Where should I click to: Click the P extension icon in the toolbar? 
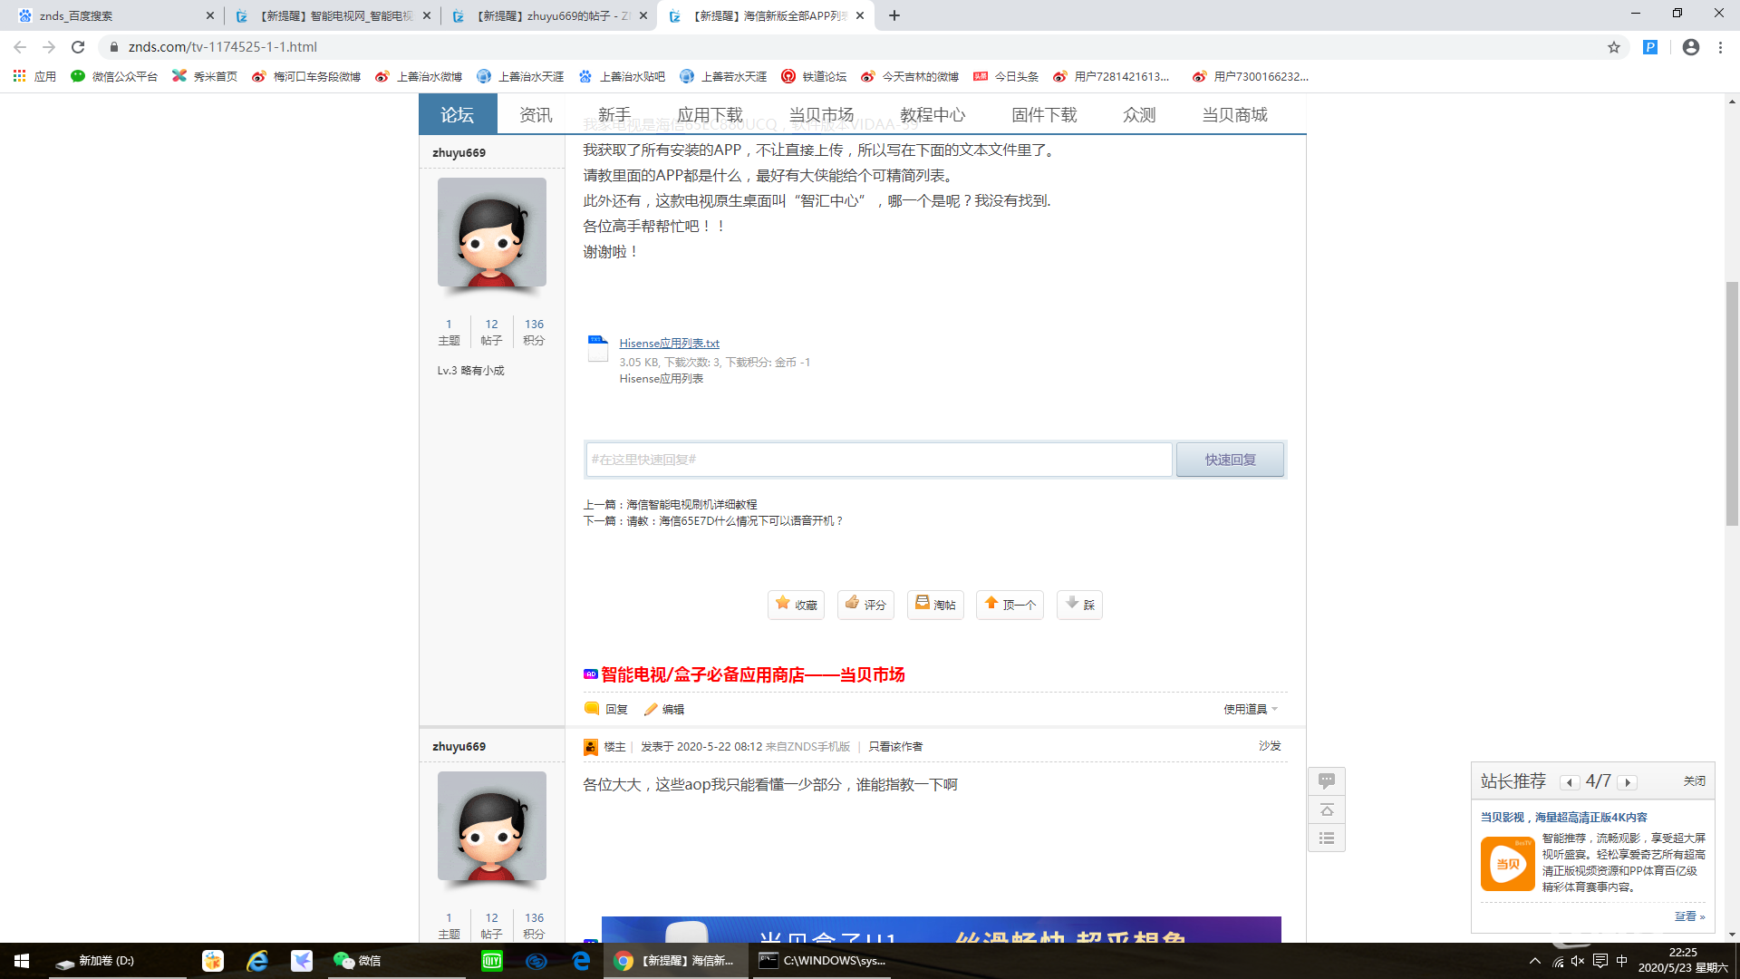(x=1650, y=47)
